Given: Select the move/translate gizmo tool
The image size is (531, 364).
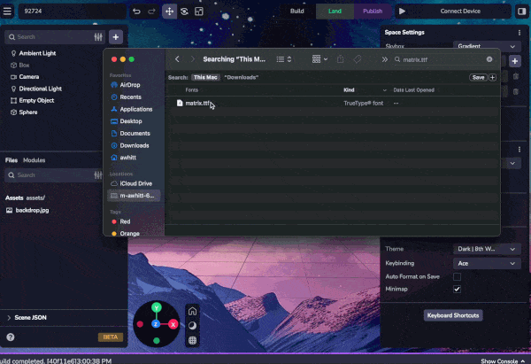Looking at the screenshot, I should pos(169,12).
